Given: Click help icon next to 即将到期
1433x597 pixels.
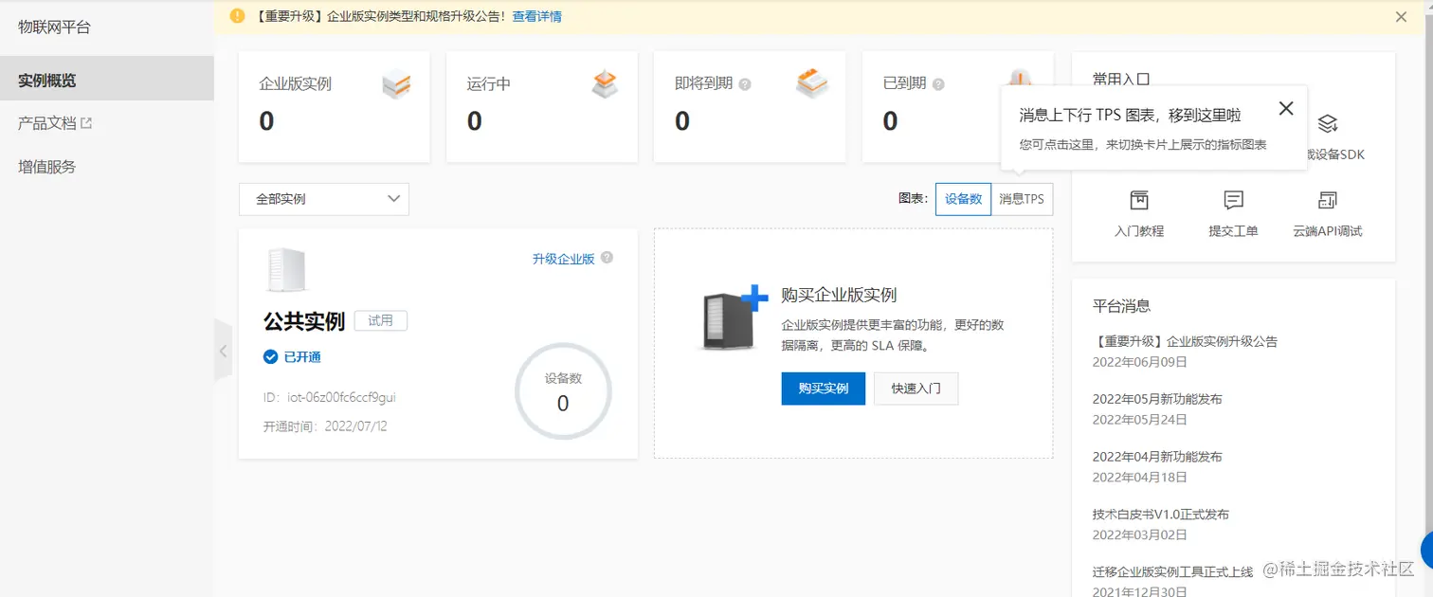Looking at the screenshot, I should (x=745, y=84).
